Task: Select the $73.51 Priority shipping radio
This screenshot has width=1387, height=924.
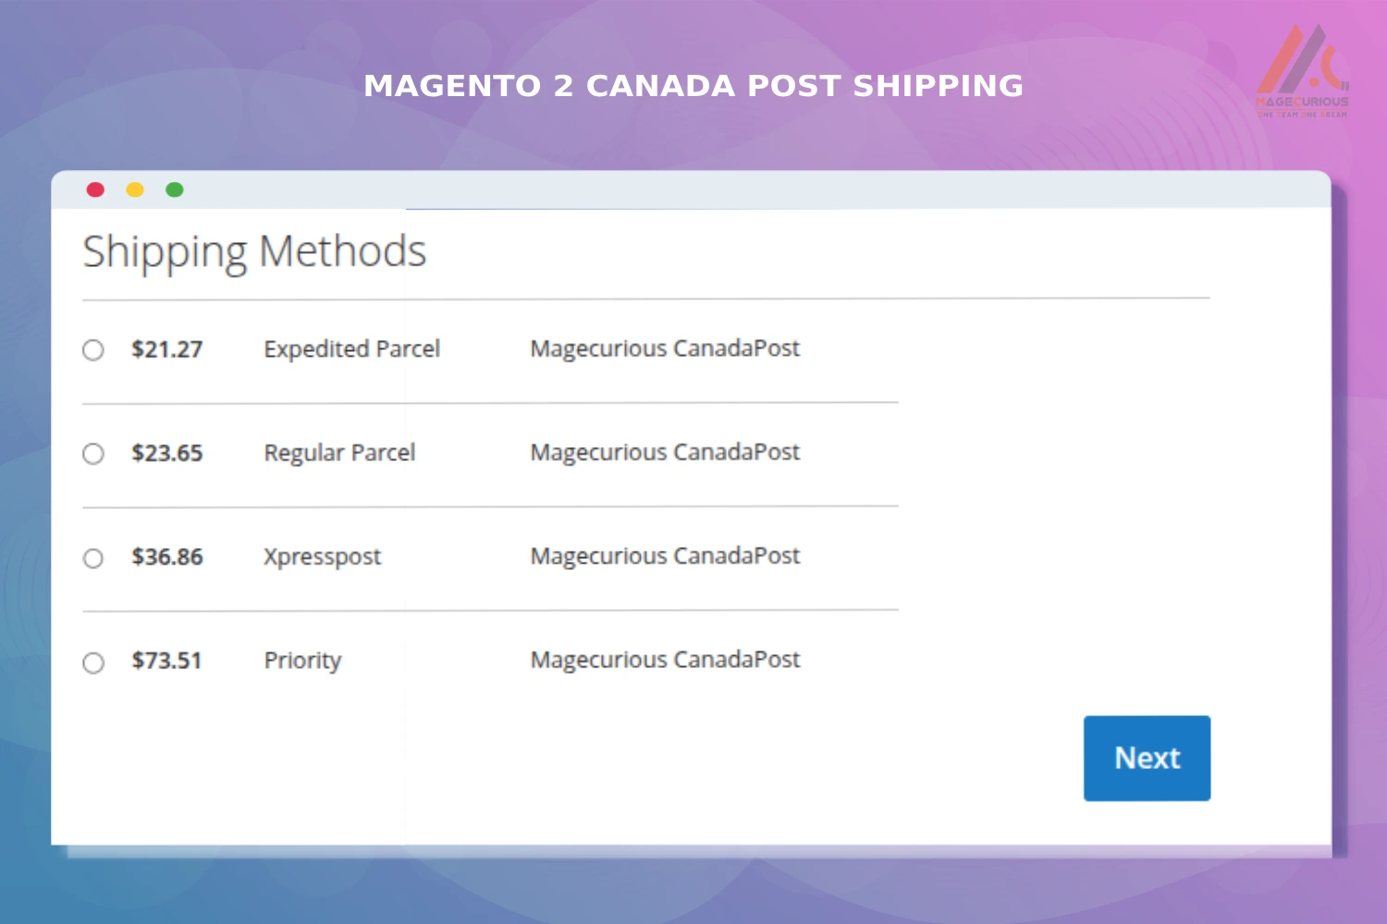Action: (93, 663)
